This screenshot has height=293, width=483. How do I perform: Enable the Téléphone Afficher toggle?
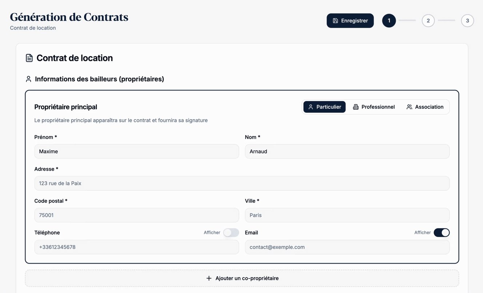coord(231,232)
